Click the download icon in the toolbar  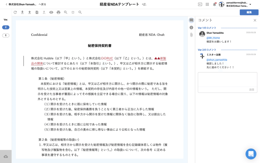pos(22,12)
